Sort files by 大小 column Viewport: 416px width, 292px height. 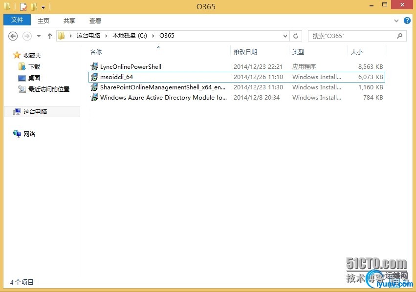pos(356,52)
